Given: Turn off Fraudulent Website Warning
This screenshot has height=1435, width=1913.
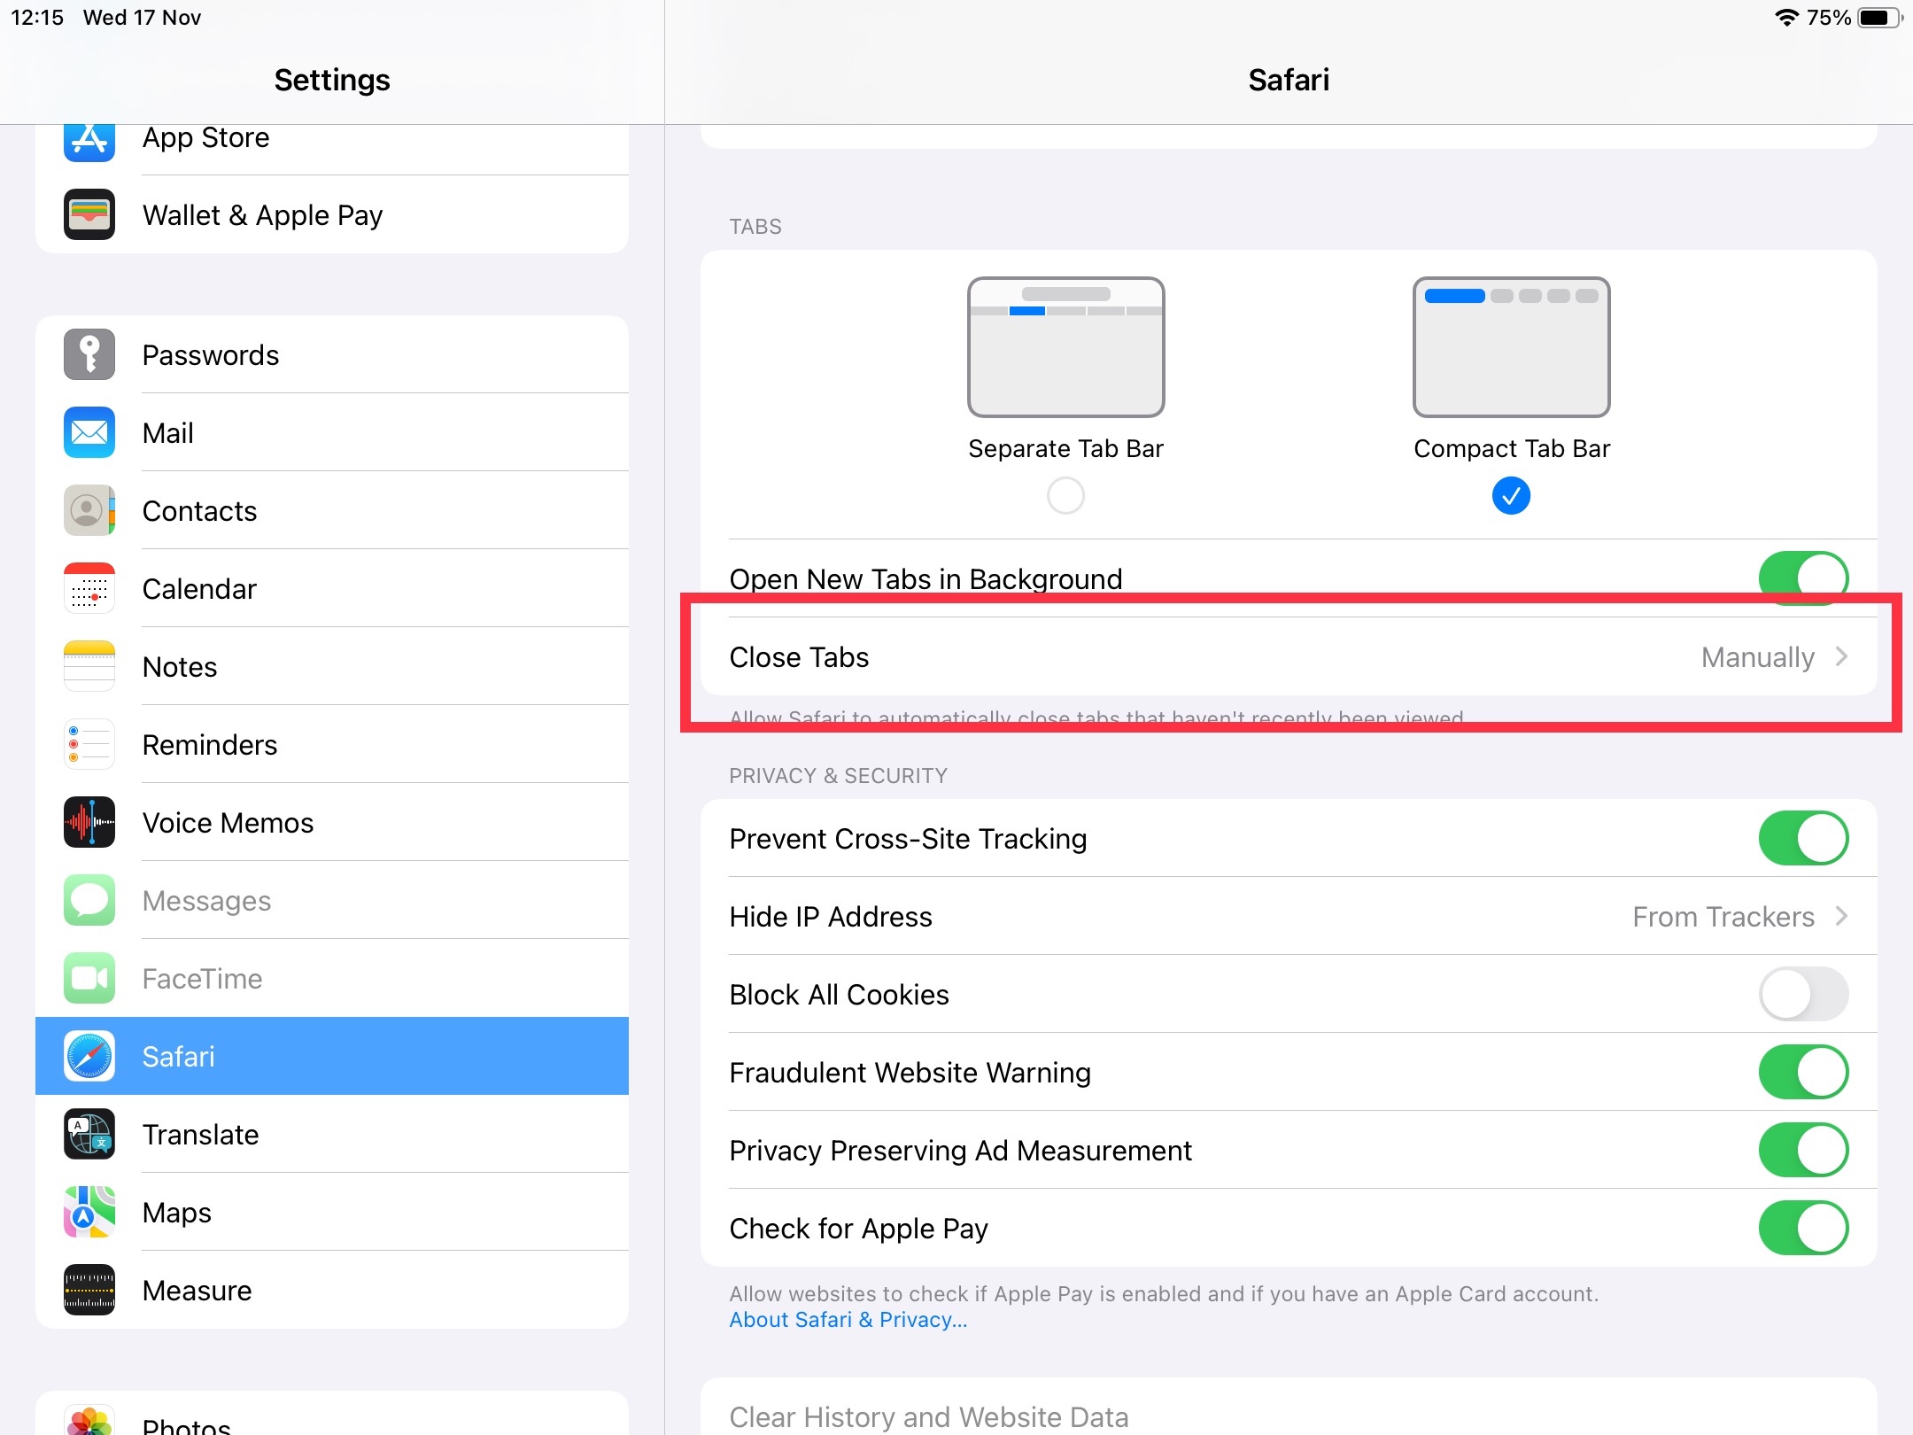Looking at the screenshot, I should pos(1802,1072).
